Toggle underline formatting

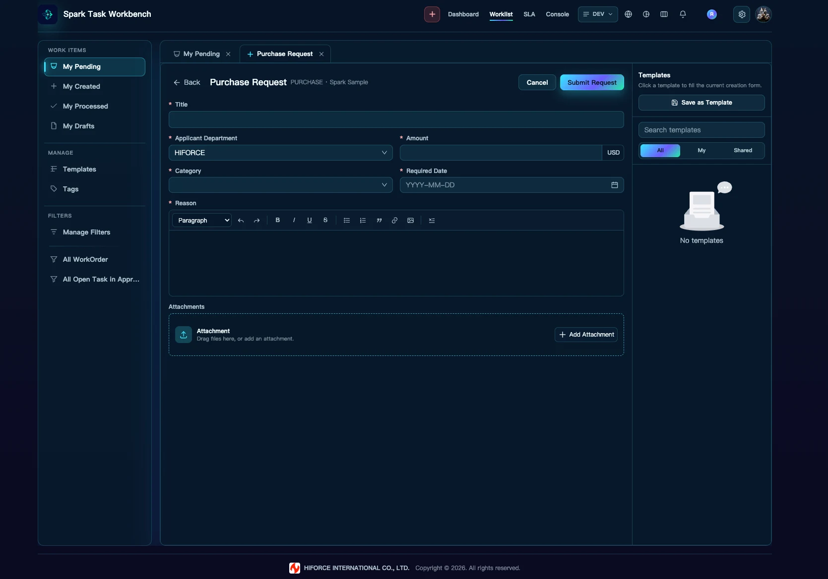click(x=310, y=221)
